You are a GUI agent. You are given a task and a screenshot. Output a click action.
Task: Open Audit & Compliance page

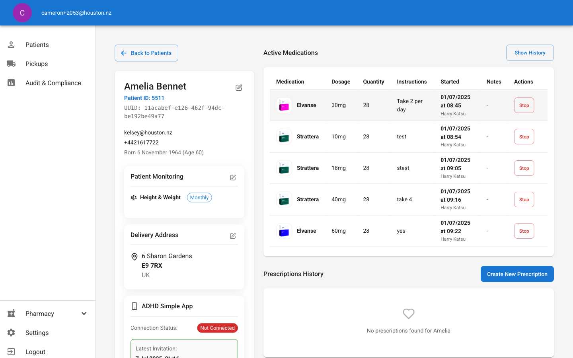point(48,83)
